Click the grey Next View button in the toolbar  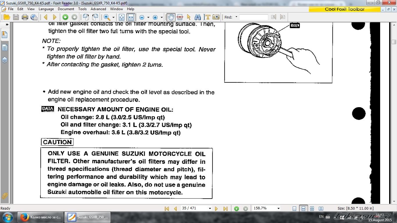(x=74, y=17)
